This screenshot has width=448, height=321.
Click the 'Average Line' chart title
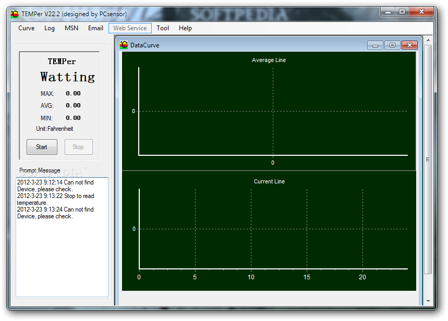pyautogui.click(x=269, y=60)
